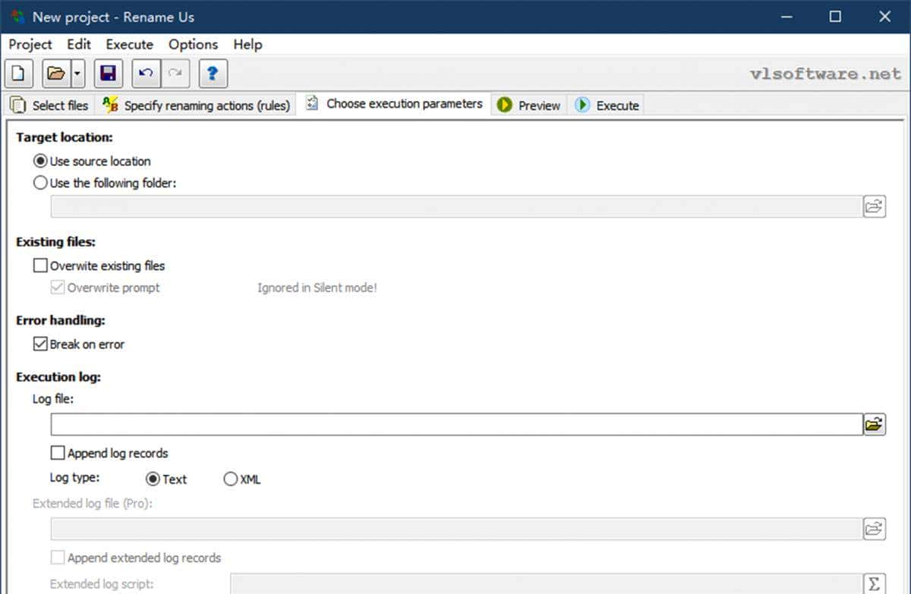
Task: Select the Text log type
Action: (153, 479)
